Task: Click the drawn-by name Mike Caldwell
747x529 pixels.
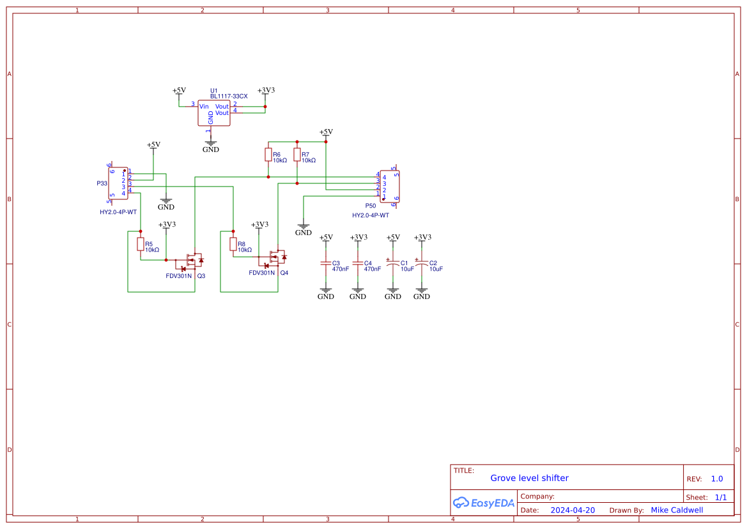Action: 677,510
